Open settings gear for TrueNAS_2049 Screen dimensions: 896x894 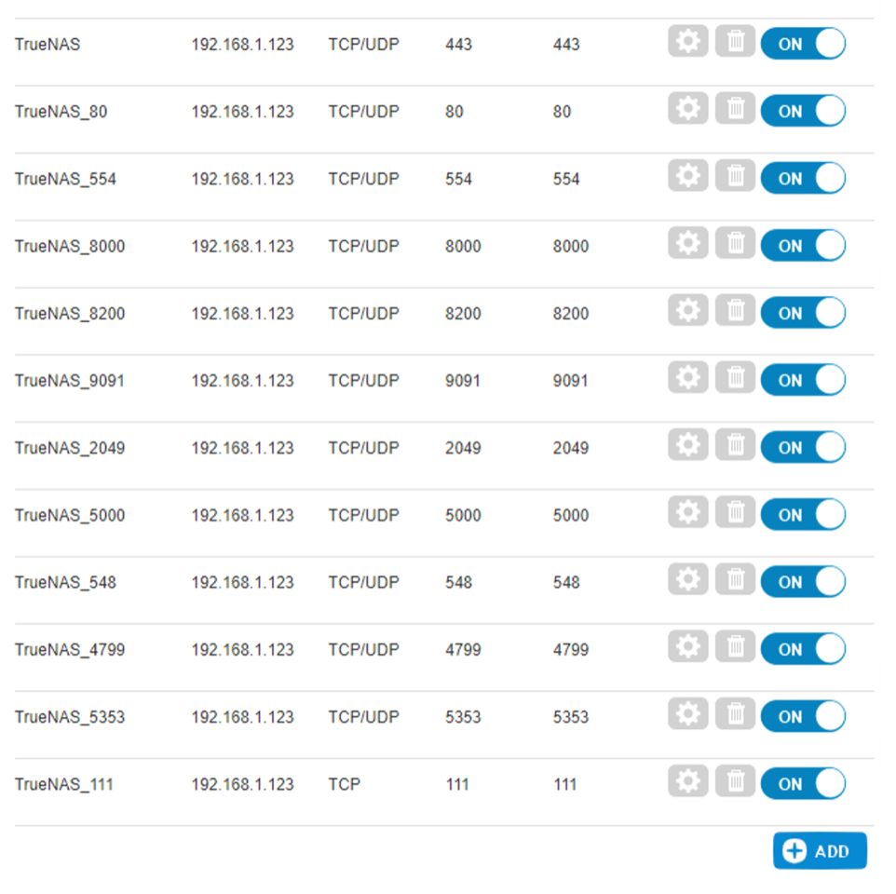click(x=687, y=444)
